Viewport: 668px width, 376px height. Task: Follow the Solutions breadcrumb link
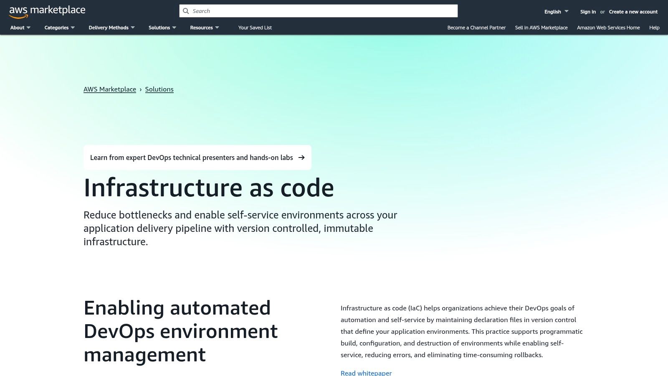click(x=159, y=89)
